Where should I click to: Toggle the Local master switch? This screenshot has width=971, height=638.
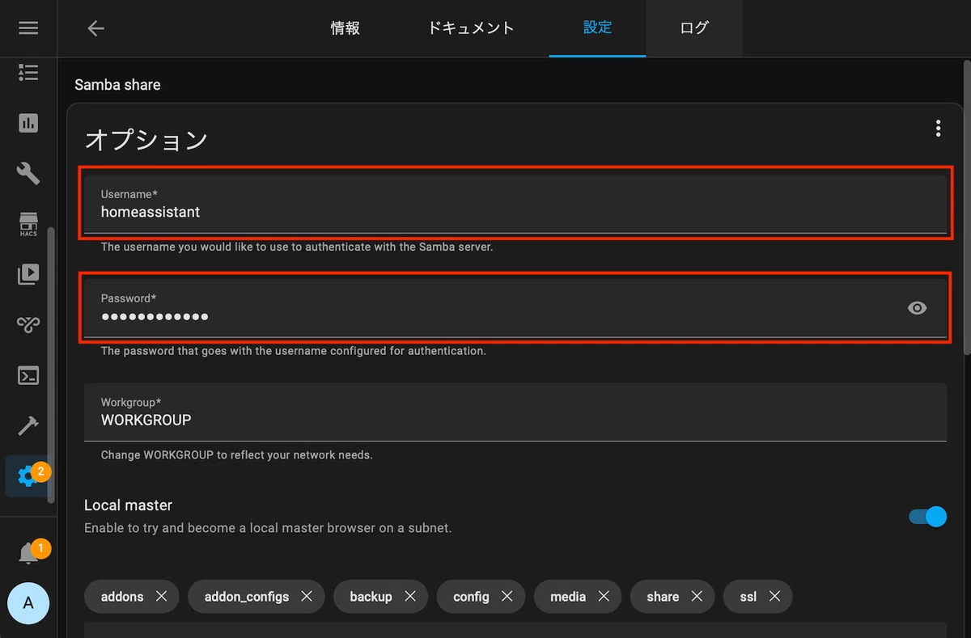(x=927, y=516)
